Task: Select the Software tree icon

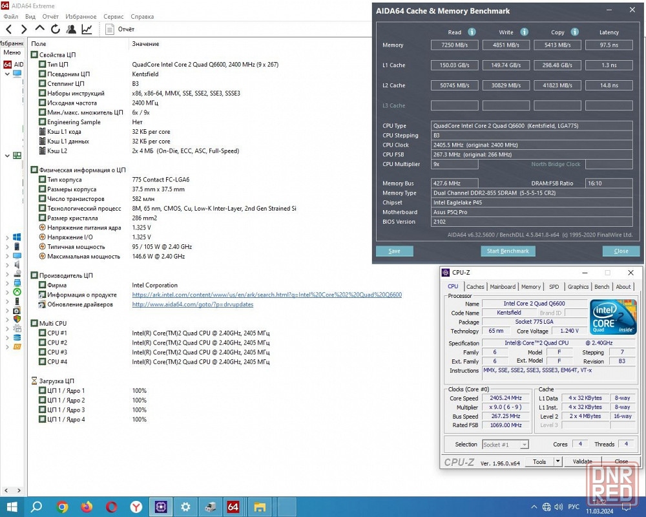Action: [x=17, y=310]
